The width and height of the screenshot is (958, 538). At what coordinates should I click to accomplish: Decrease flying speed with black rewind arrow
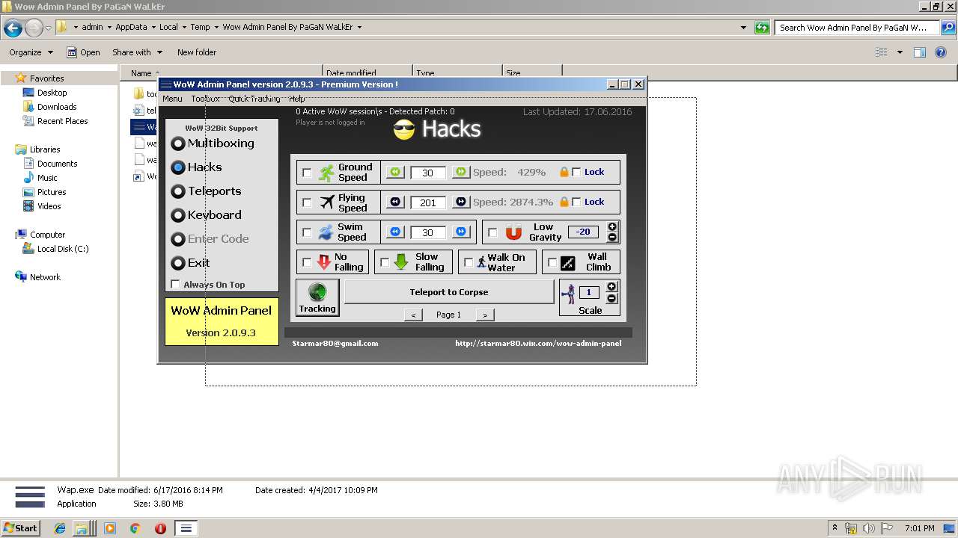pos(395,202)
